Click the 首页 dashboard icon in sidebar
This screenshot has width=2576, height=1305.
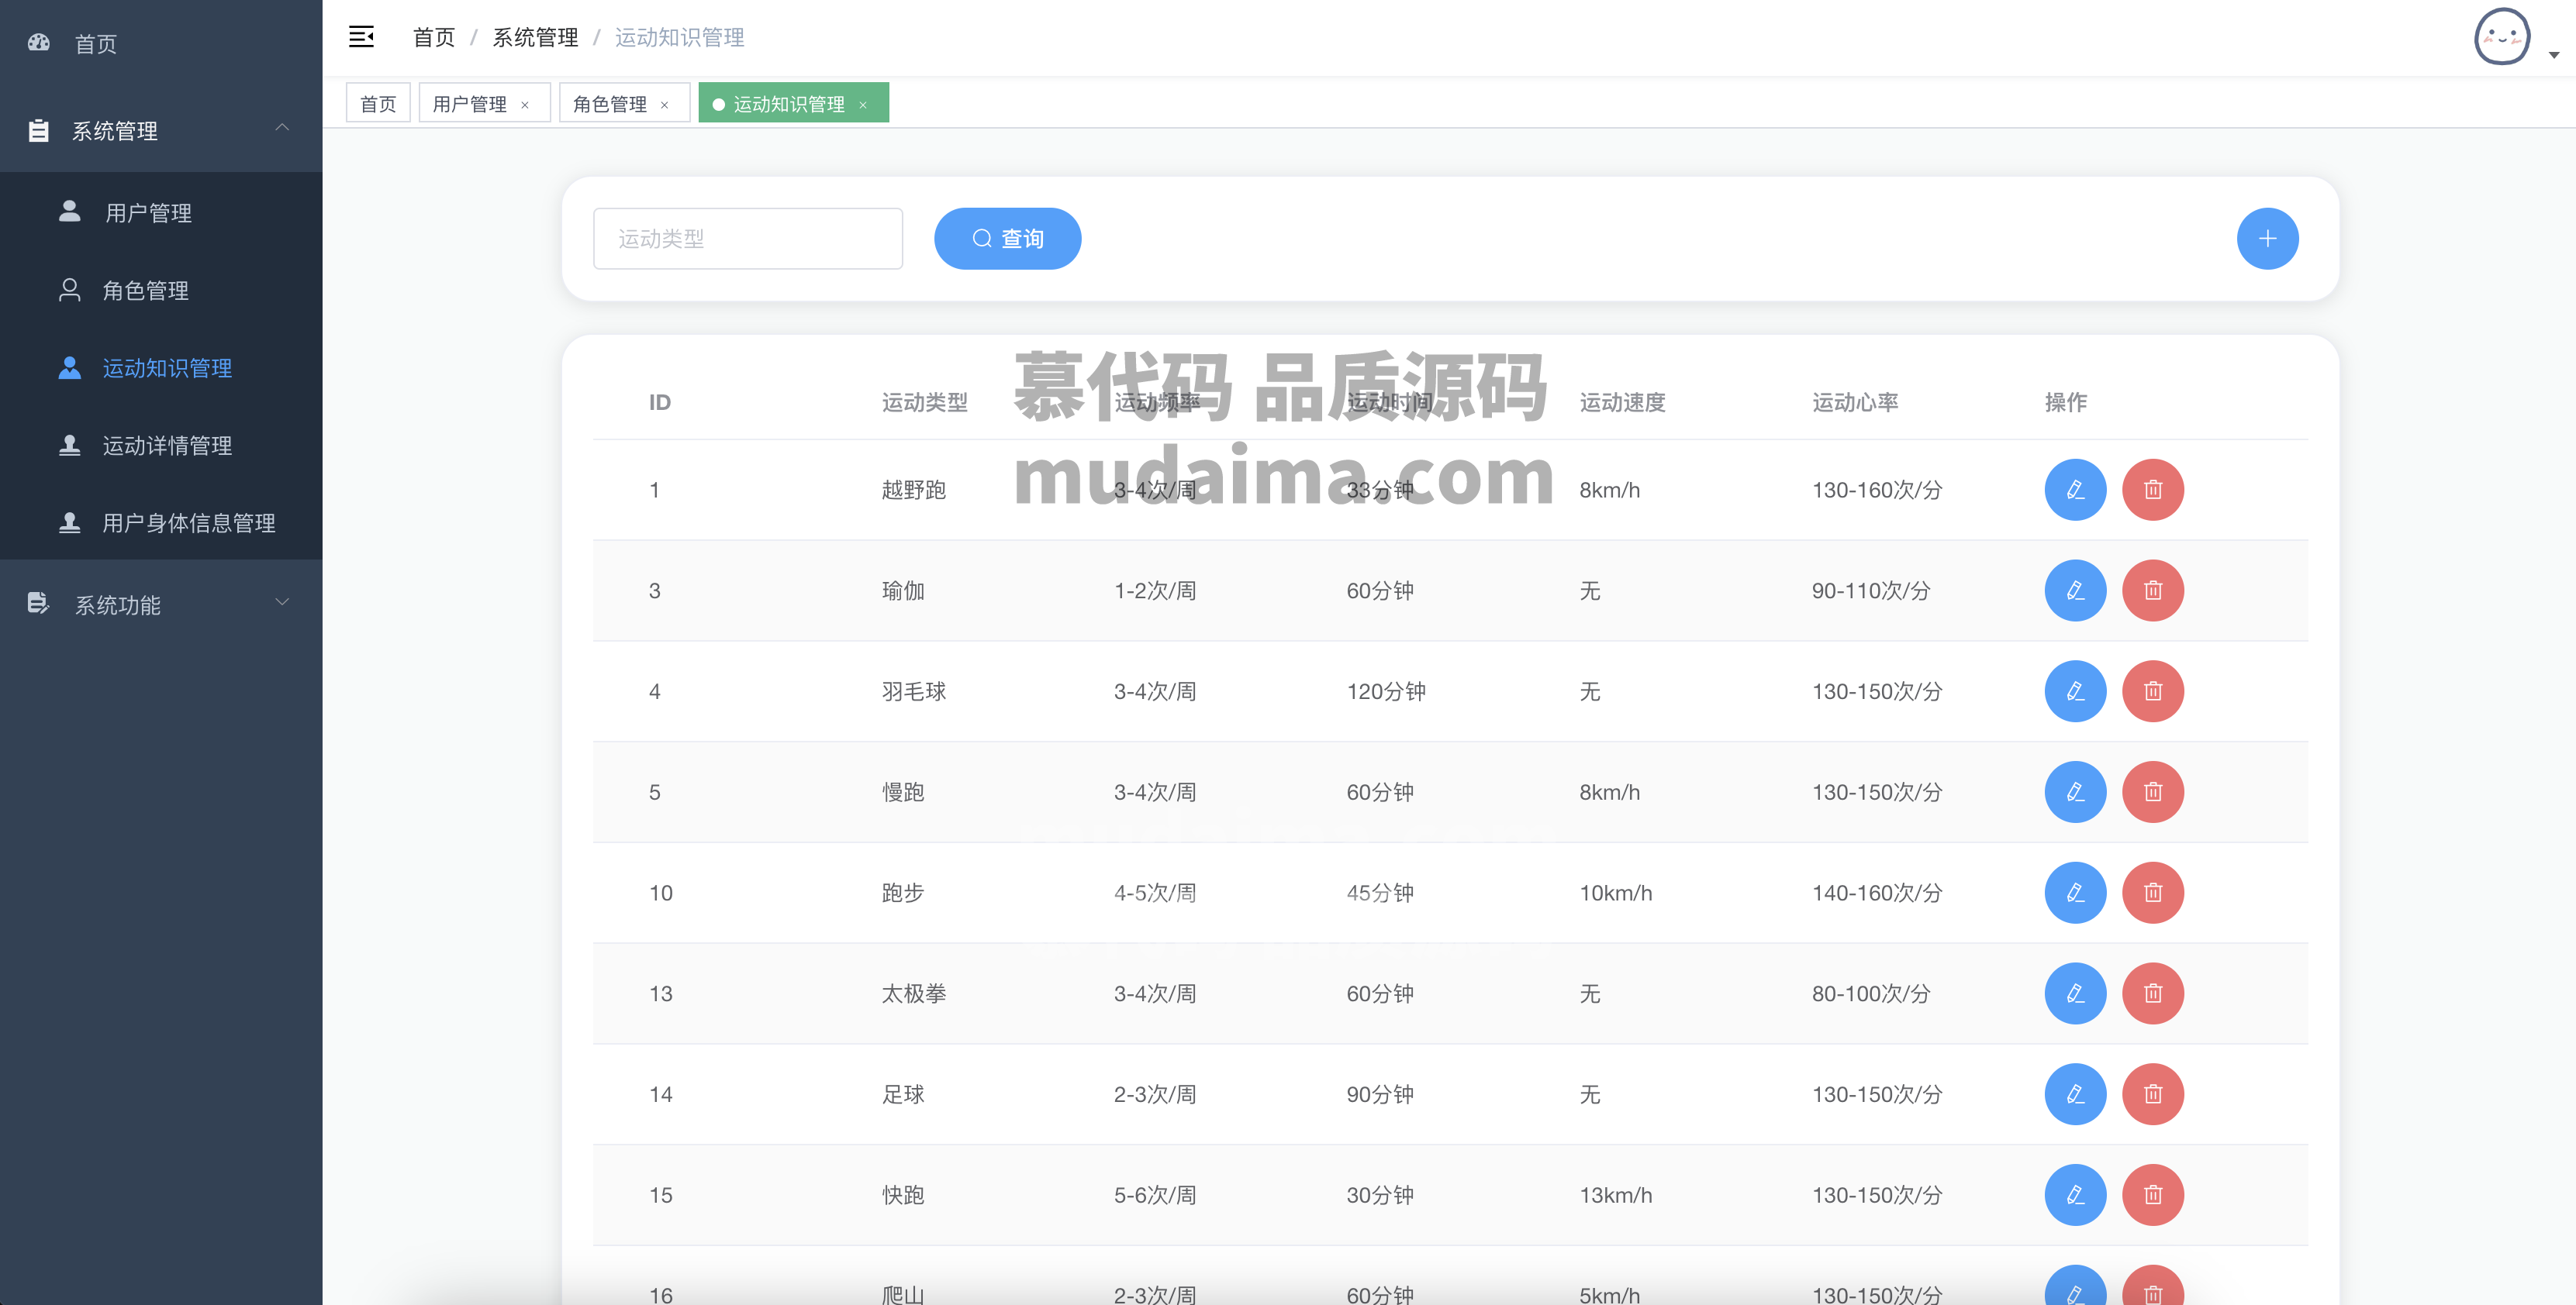coord(39,43)
